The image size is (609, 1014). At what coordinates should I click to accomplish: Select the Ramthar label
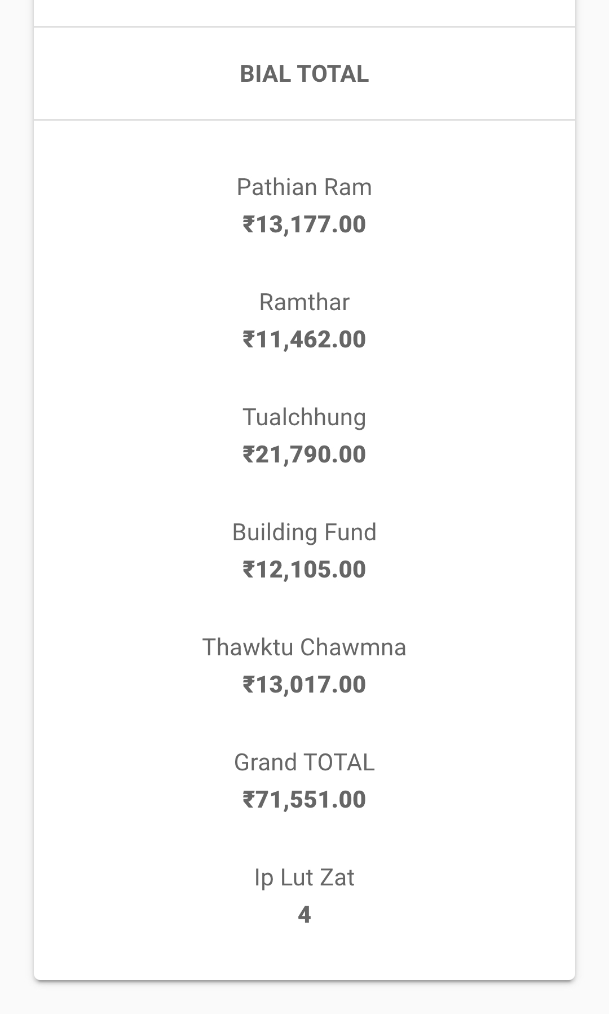[x=304, y=302]
